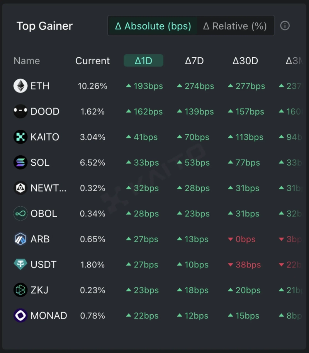Click the DOOD token icon
309x353 pixels.
[x=20, y=111]
